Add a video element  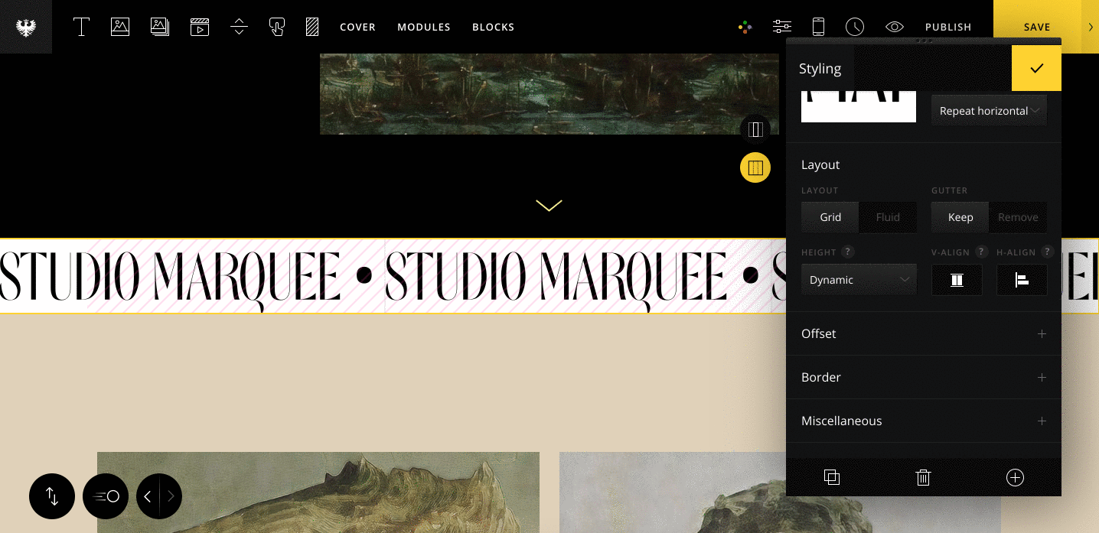pos(200,27)
